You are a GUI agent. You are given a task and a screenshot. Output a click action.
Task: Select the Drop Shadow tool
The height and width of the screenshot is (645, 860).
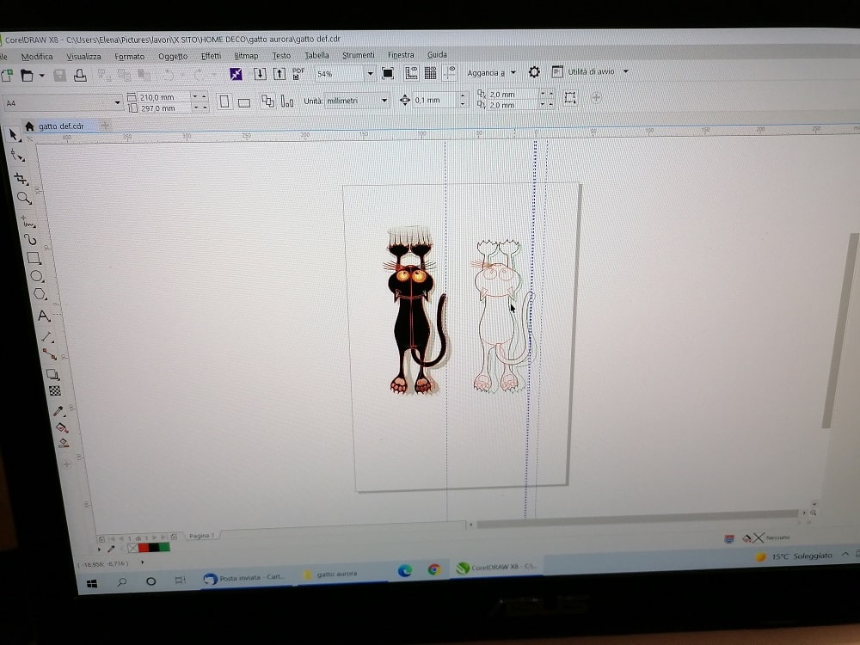coord(52,375)
